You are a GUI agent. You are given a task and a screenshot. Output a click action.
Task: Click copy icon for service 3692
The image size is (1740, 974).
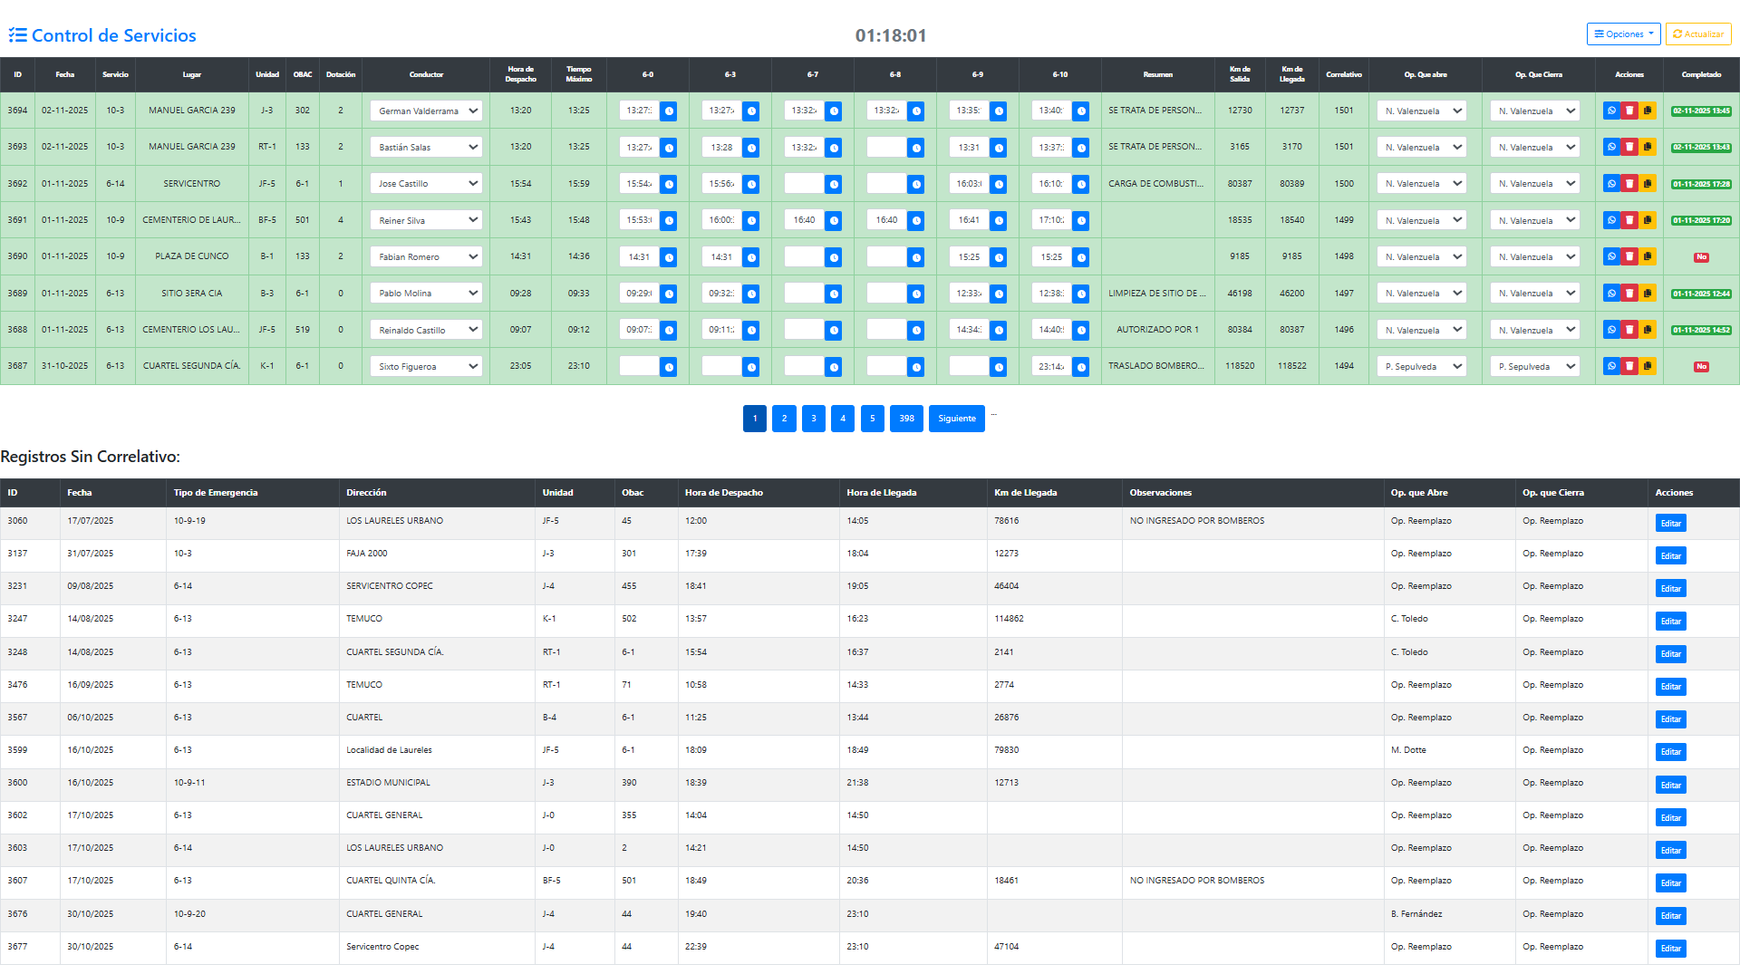coord(1648,184)
